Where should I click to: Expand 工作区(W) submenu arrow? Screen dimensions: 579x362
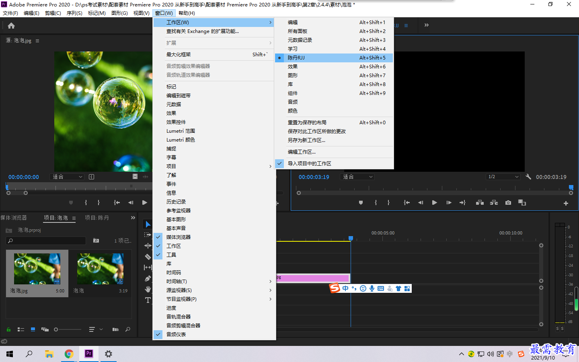coord(271,23)
